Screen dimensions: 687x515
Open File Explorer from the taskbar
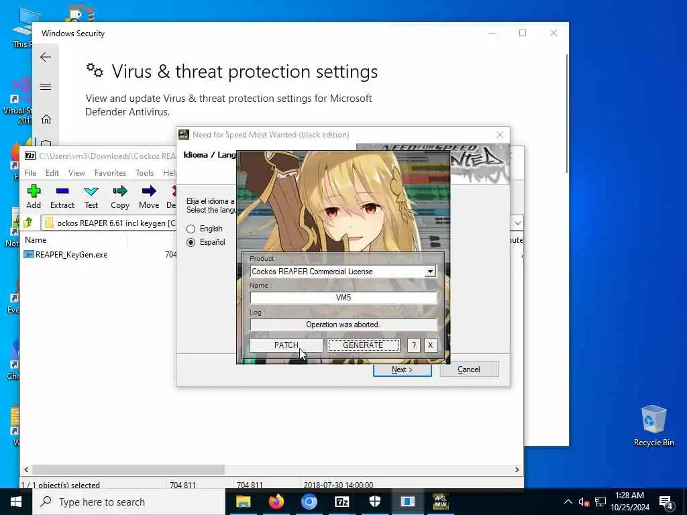tap(243, 502)
